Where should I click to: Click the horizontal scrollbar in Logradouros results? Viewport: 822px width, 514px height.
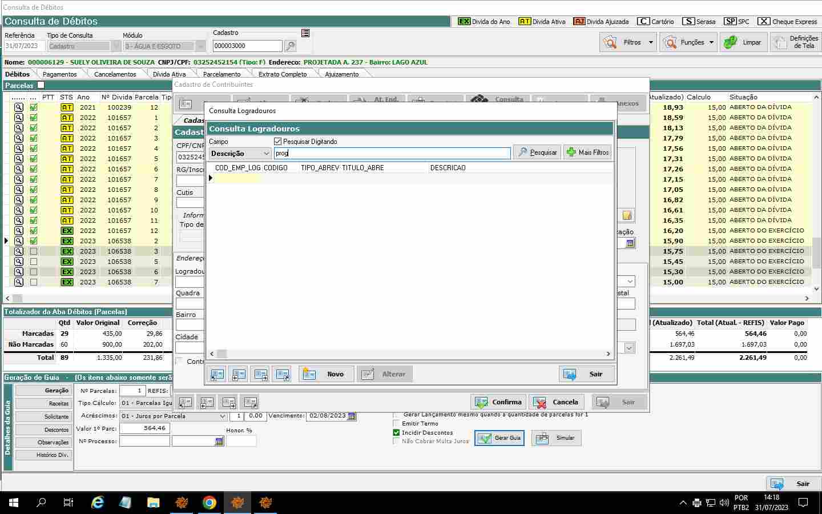409,354
